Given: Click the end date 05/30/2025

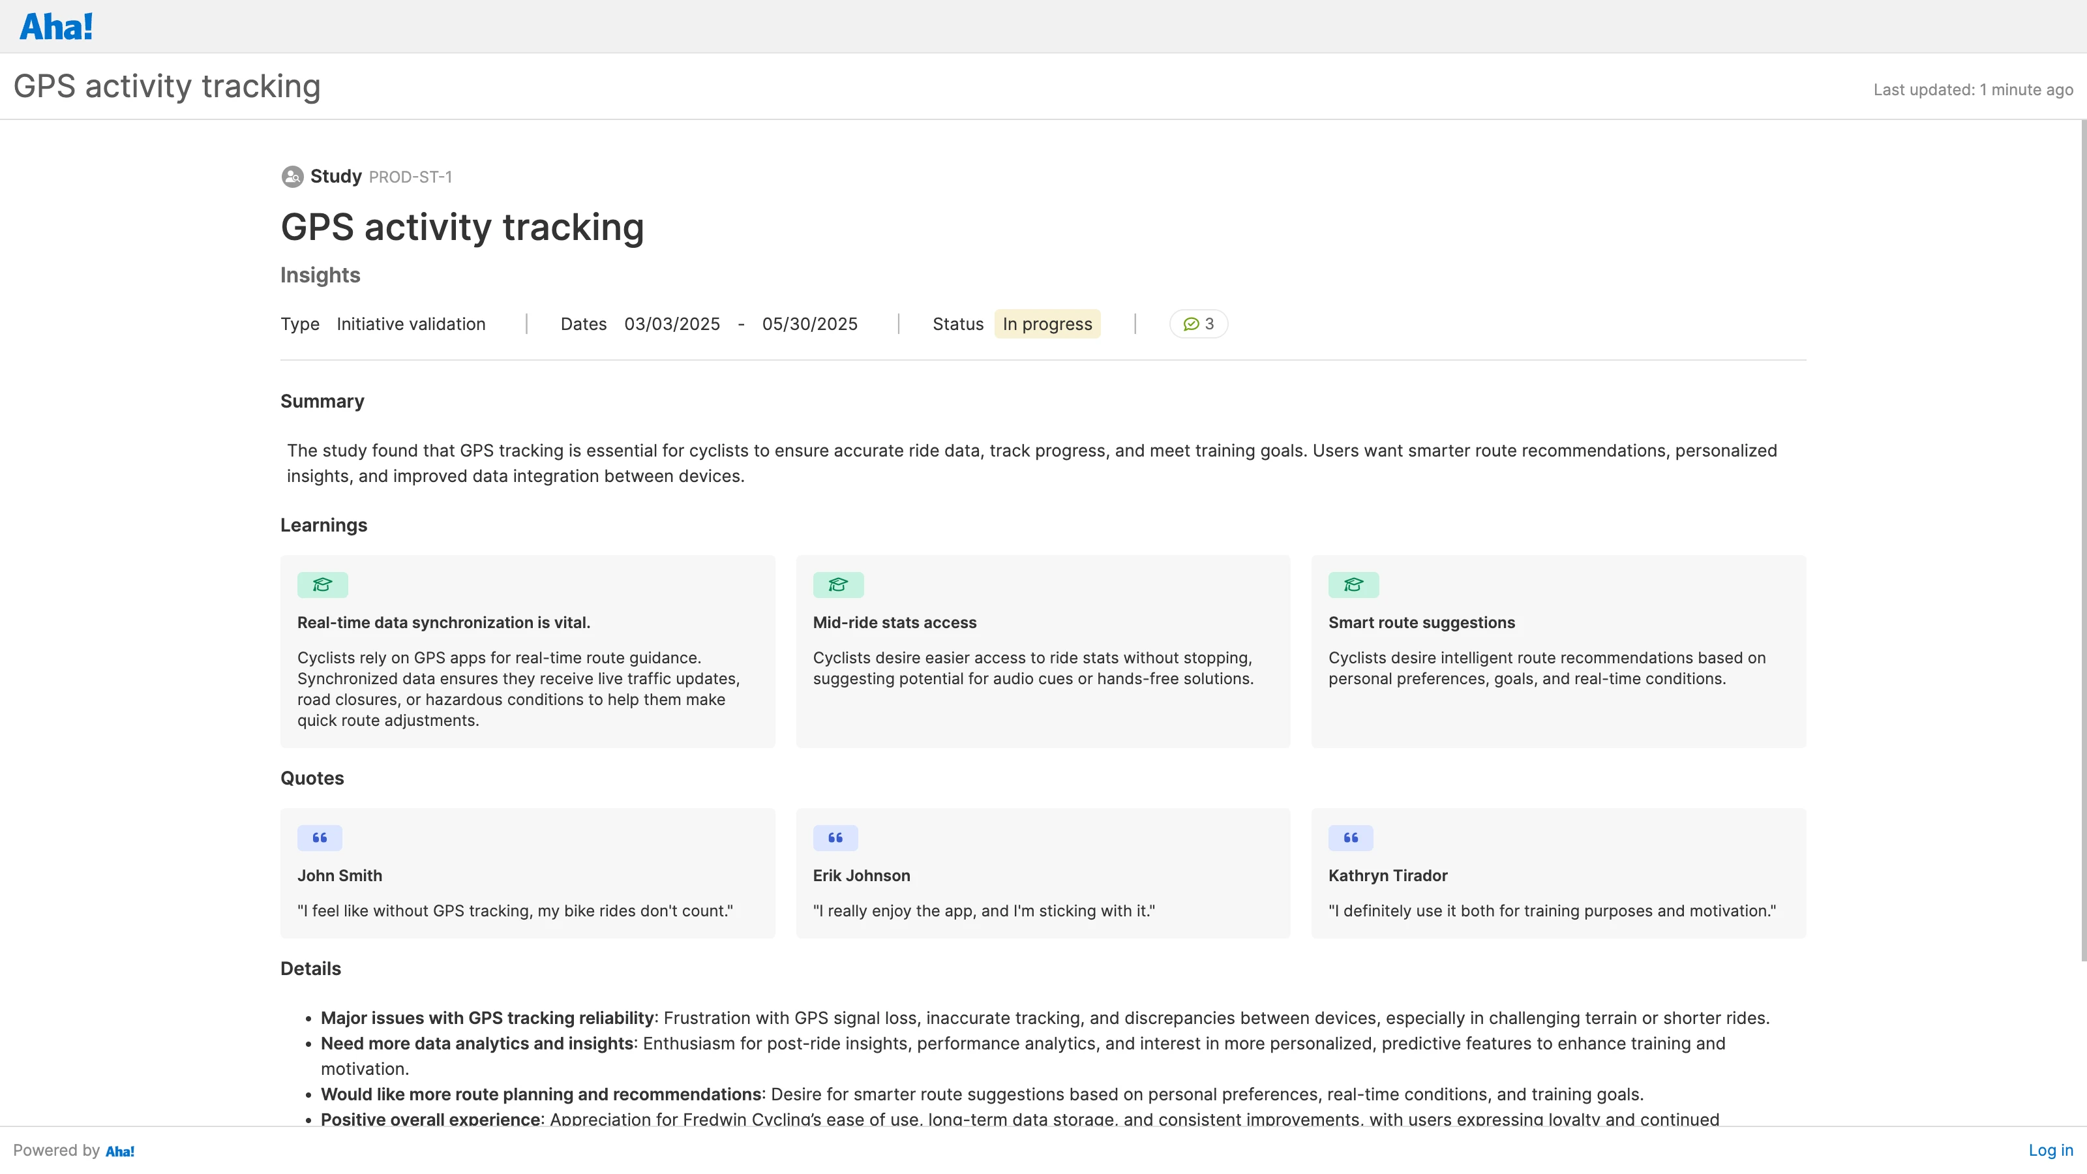Looking at the screenshot, I should pyautogui.click(x=809, y=324).
